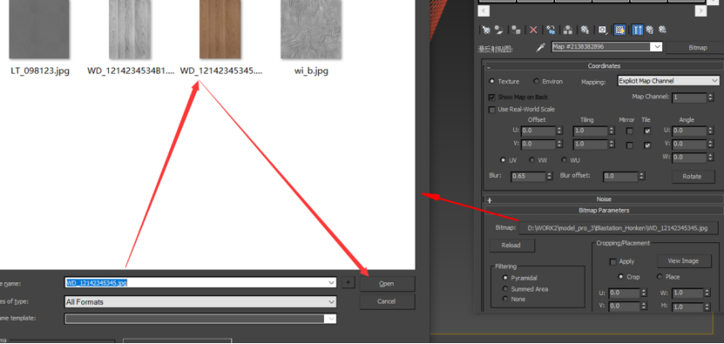Select the Crop radio button
Viewport: 724px width, 344px height.
621,277
